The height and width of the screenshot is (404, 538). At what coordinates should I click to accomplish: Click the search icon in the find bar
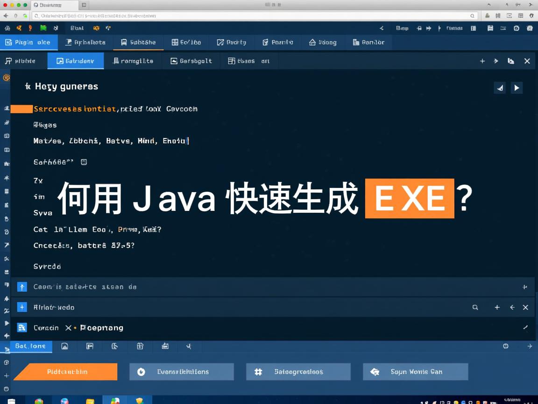tap(475, 307)
